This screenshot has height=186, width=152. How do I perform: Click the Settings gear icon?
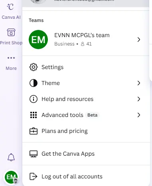pyautogui.click(x=34, y=67)
